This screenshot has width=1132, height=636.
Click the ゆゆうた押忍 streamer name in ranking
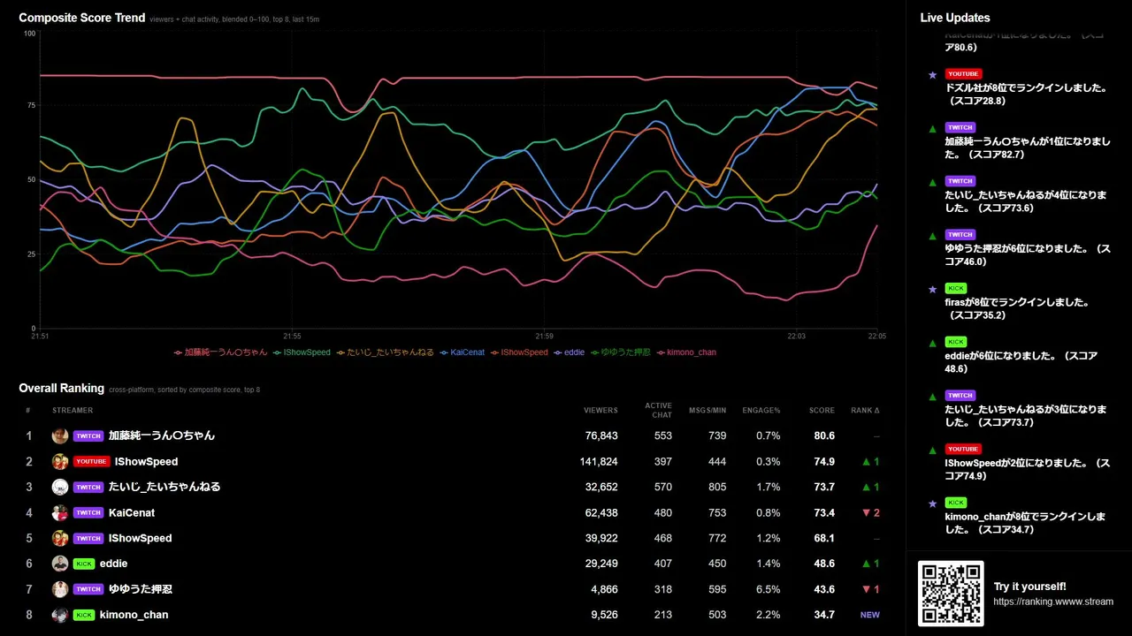[141, 589]
